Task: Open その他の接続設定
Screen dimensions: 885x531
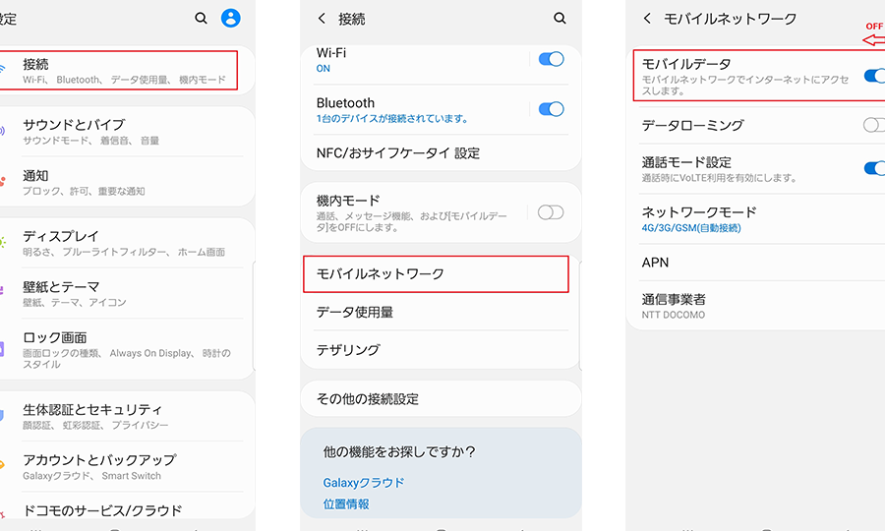Action: coord(441,399)
